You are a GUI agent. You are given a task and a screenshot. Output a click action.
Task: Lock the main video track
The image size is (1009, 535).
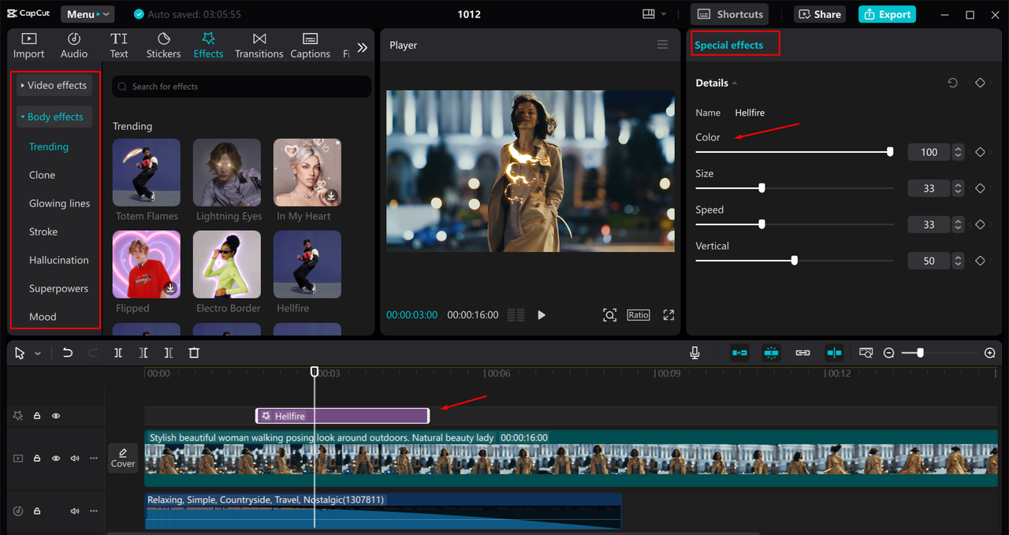pos(37,458)
